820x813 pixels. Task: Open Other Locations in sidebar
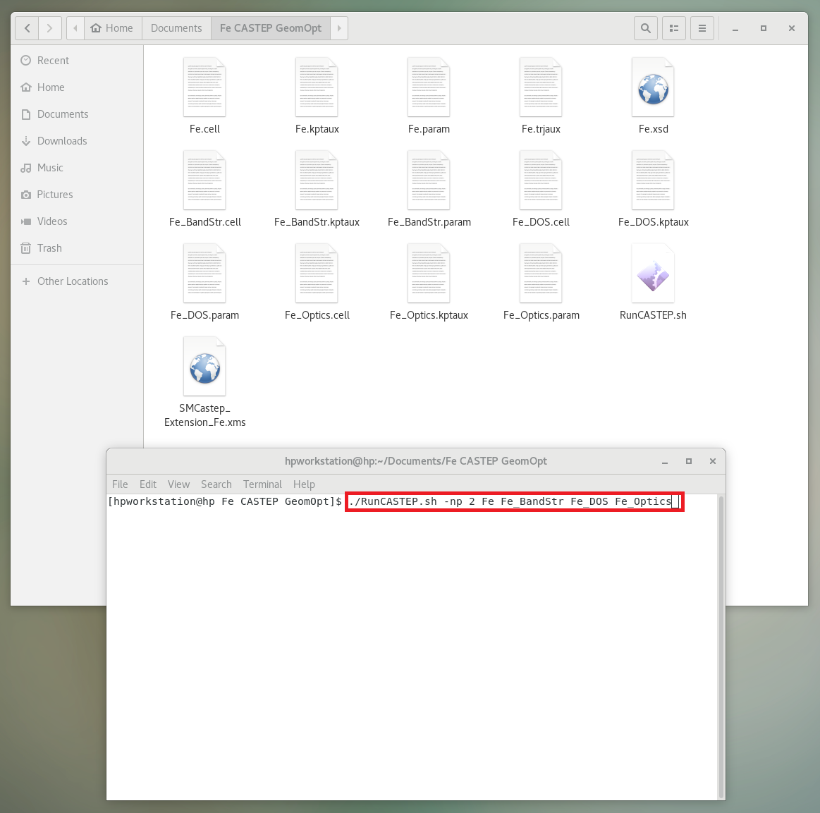click(x=73, y=281)
